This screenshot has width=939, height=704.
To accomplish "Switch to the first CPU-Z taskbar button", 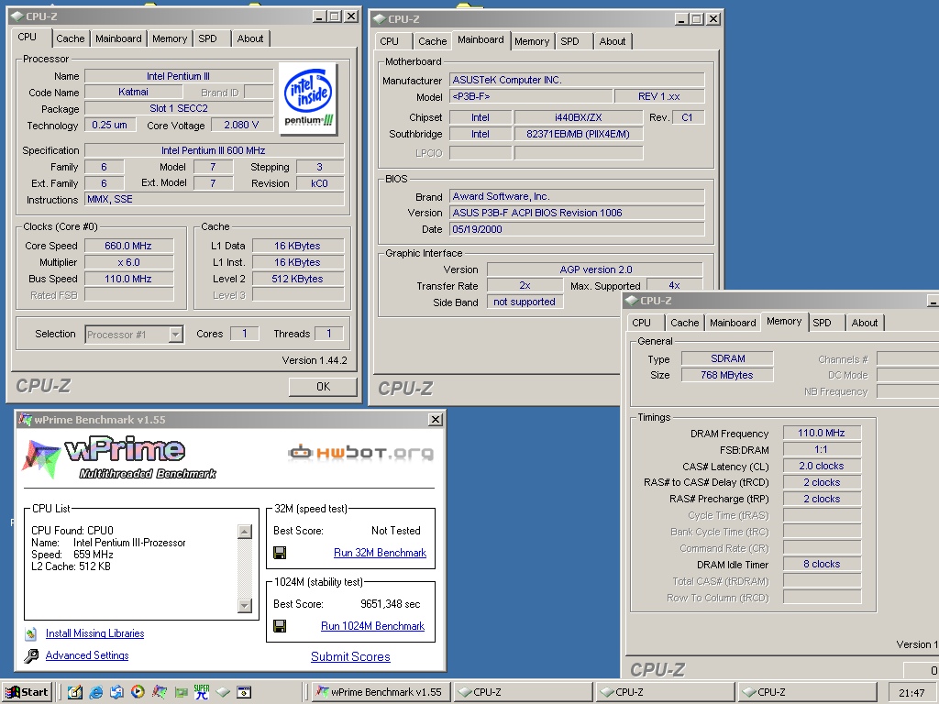I will (x=522, y=692).
